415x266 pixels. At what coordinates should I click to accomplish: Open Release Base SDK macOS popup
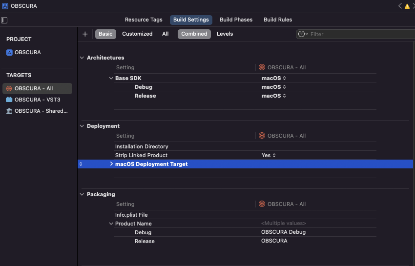click(x=274, y=96)
